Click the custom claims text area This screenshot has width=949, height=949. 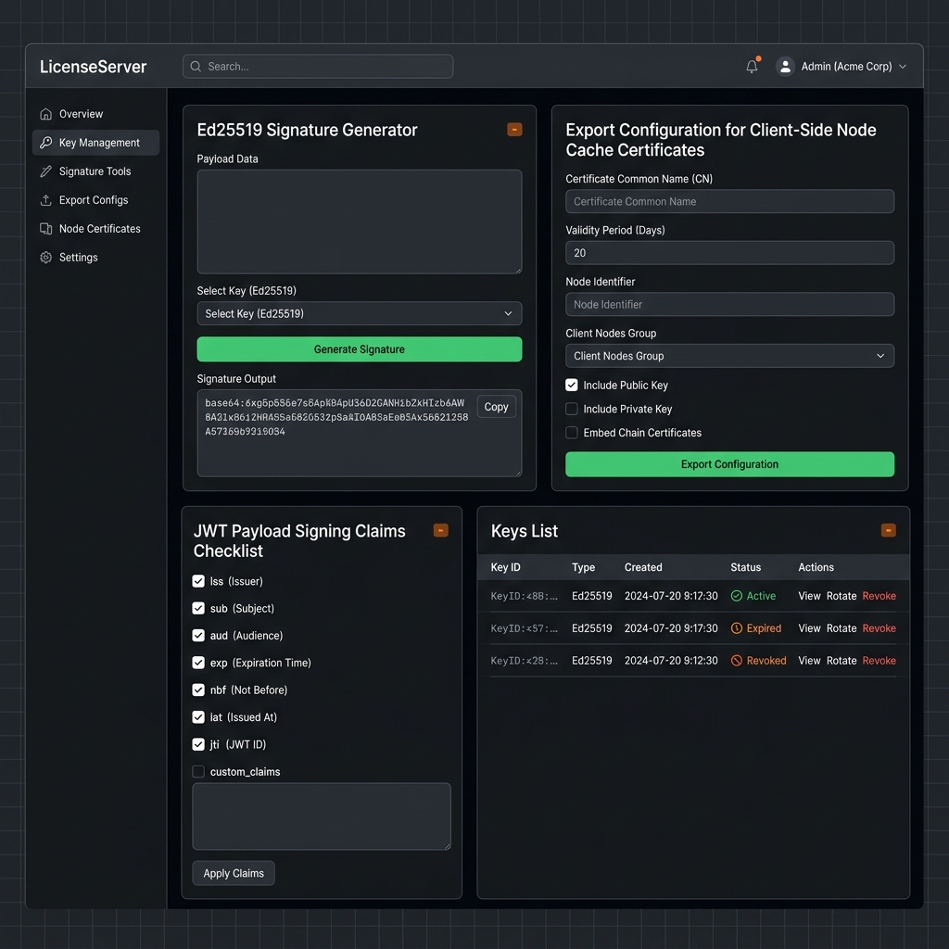pos(322,816)
